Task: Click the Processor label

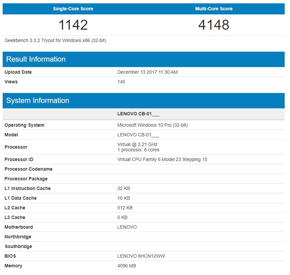Action: (x=16, y=147)
